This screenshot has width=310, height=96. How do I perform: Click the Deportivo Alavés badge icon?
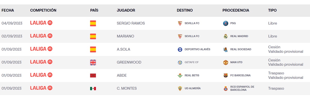pos(180,49)
